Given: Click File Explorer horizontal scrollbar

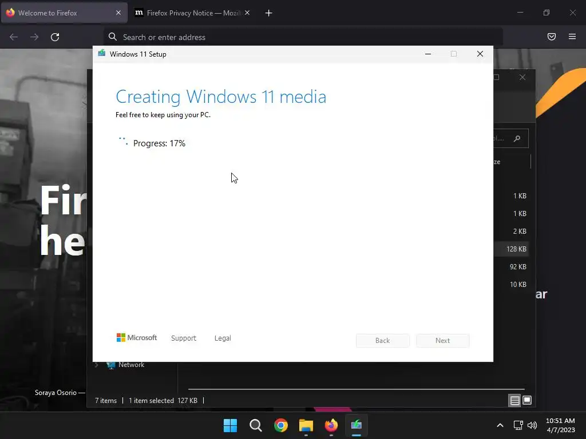Looking at the screenshot, I should click(x=356, y=389).
